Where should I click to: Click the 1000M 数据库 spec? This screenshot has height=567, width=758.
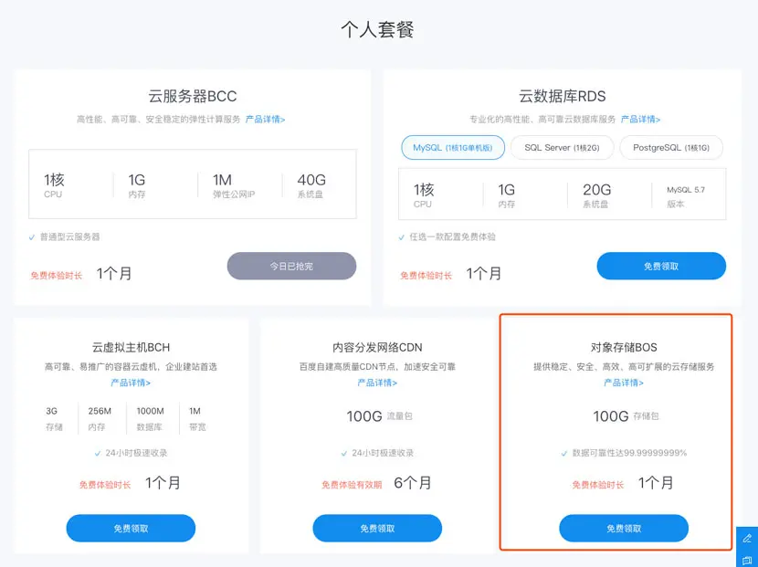tap(150, 418)
